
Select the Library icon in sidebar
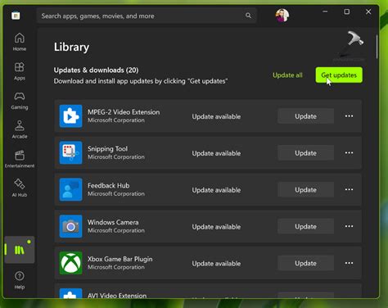coord(20,250)
